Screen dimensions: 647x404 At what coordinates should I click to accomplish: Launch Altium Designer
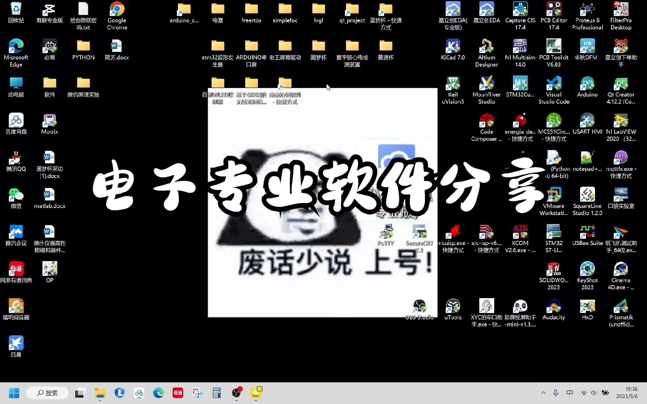tap(486, 53)
